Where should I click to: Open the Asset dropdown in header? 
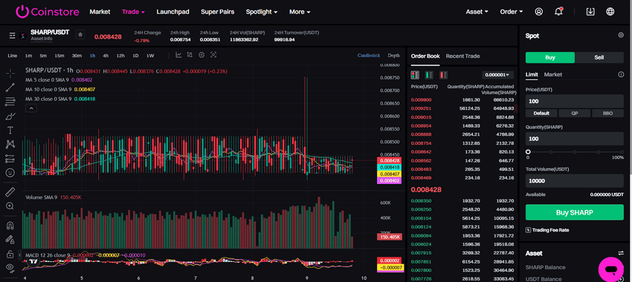477,12
